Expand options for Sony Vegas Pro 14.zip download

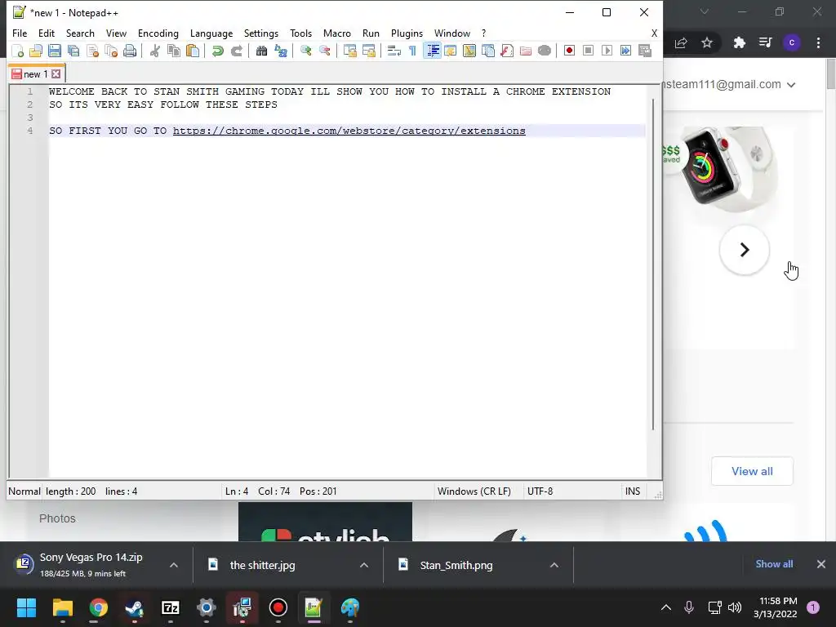[174, 565]
